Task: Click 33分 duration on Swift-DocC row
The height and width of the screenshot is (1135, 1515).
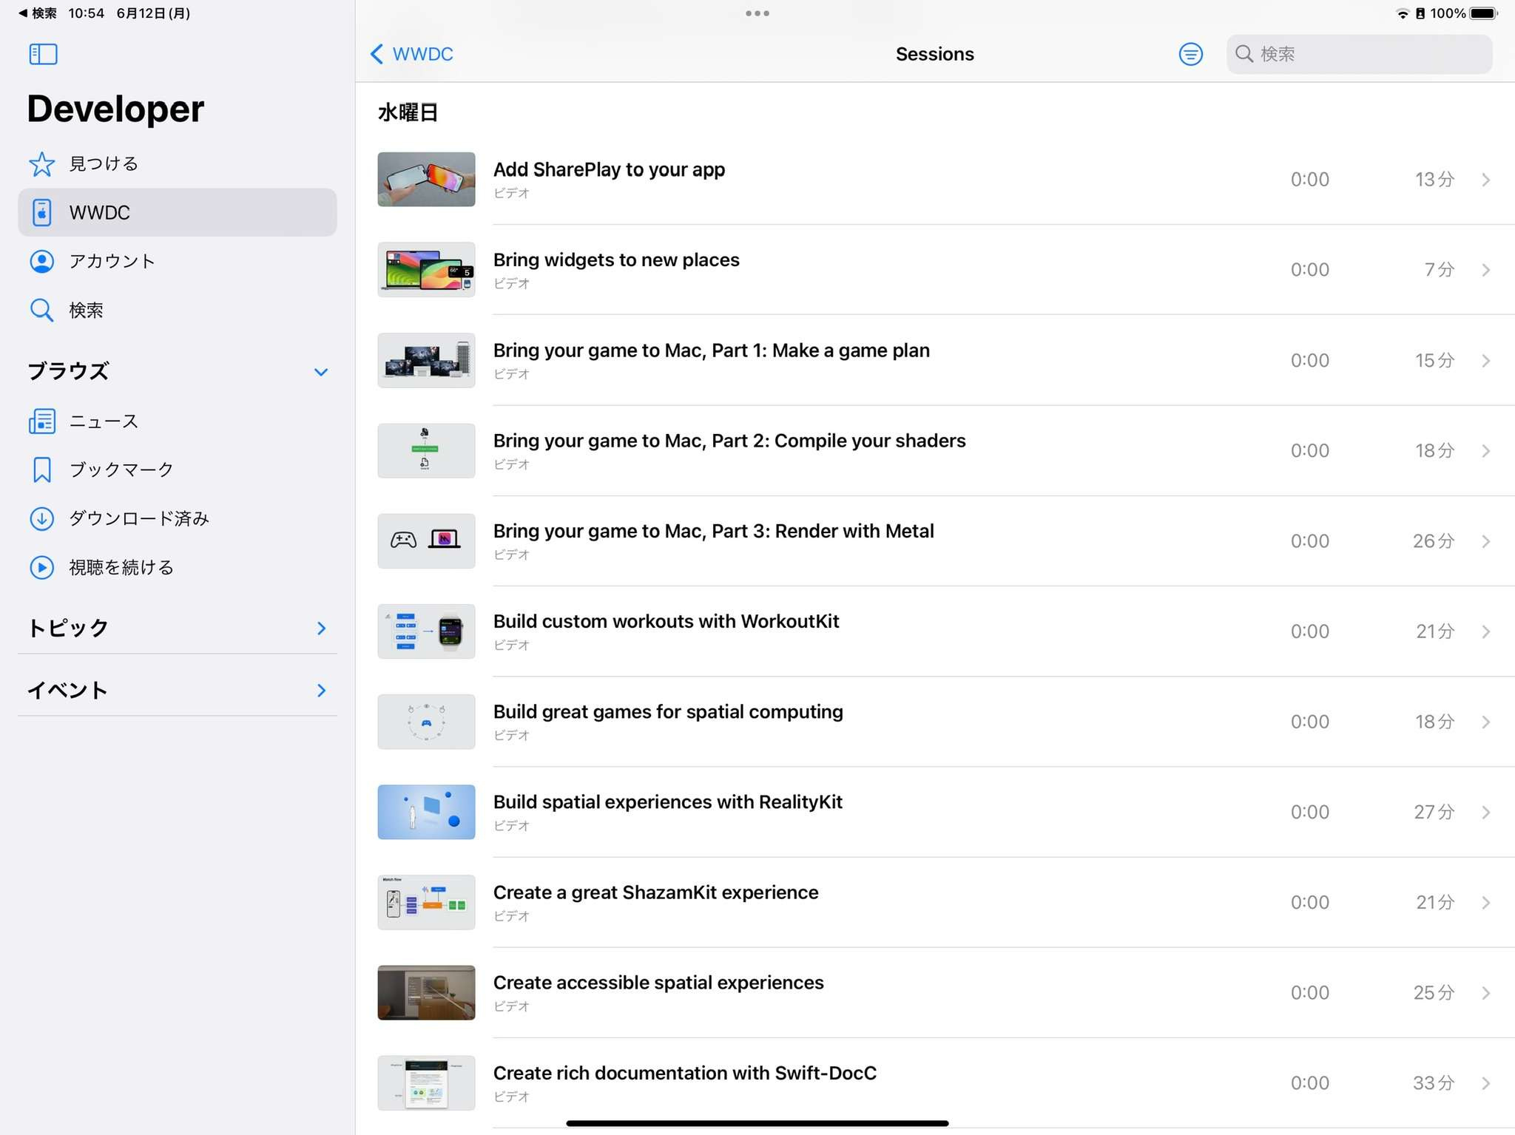Action: click(x=1434, y=1083)
